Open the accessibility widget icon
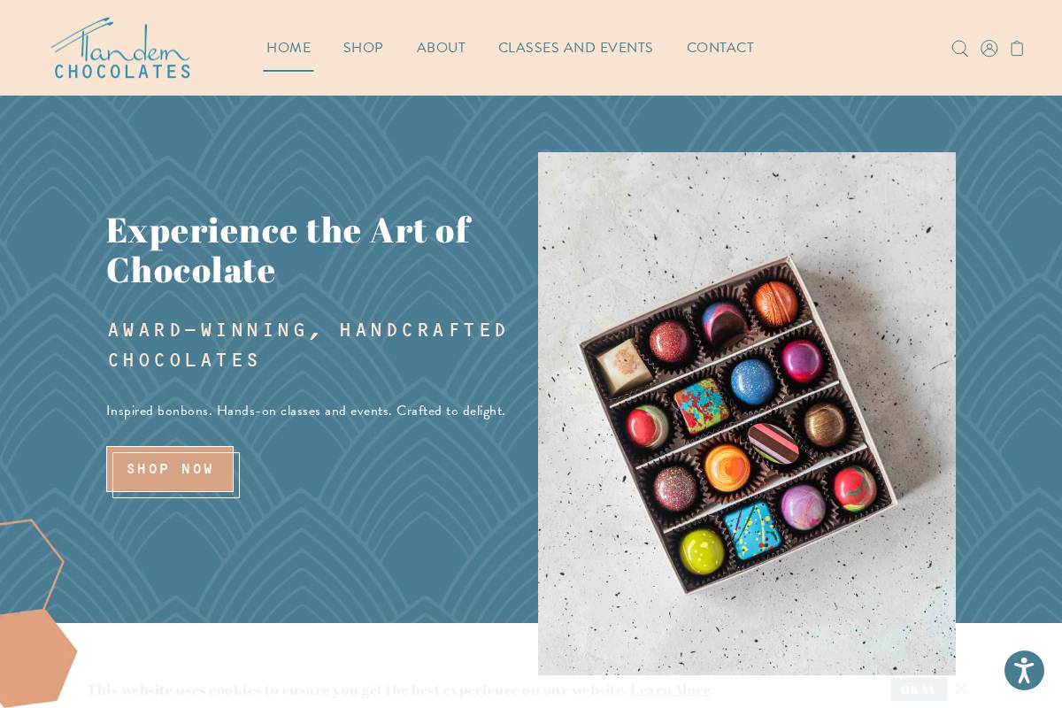This screenshot has height=708, width=1062. click(x=1024, y=670)
